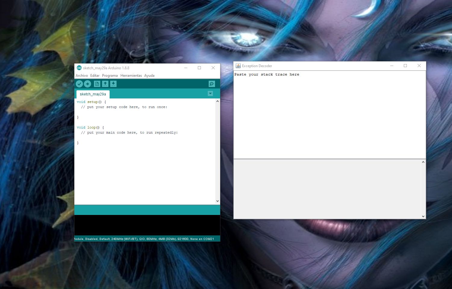
Task: Open the Herramientas menu
Action: (131, 75)
